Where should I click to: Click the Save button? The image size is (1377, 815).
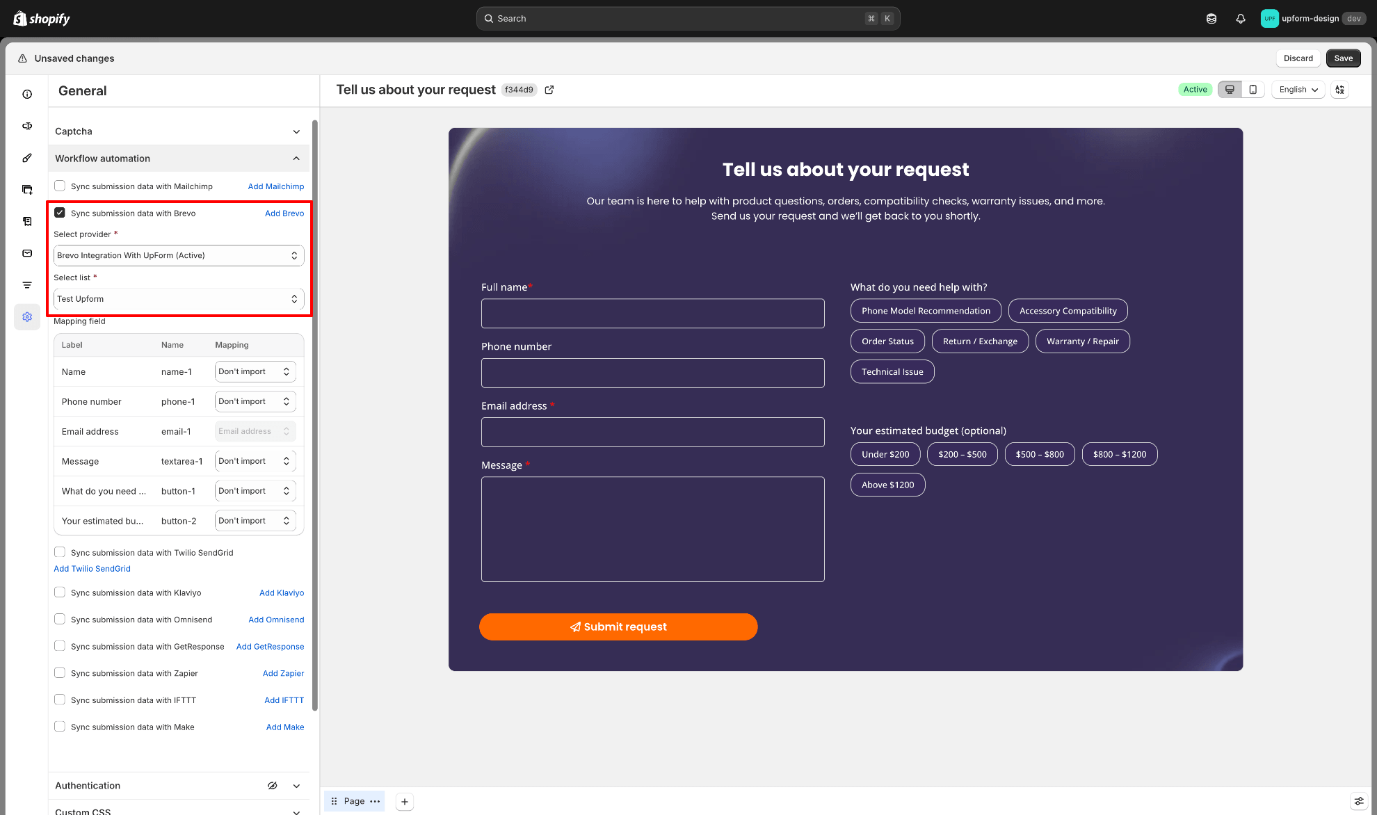pyautogui.click(x=1344, y=58)
